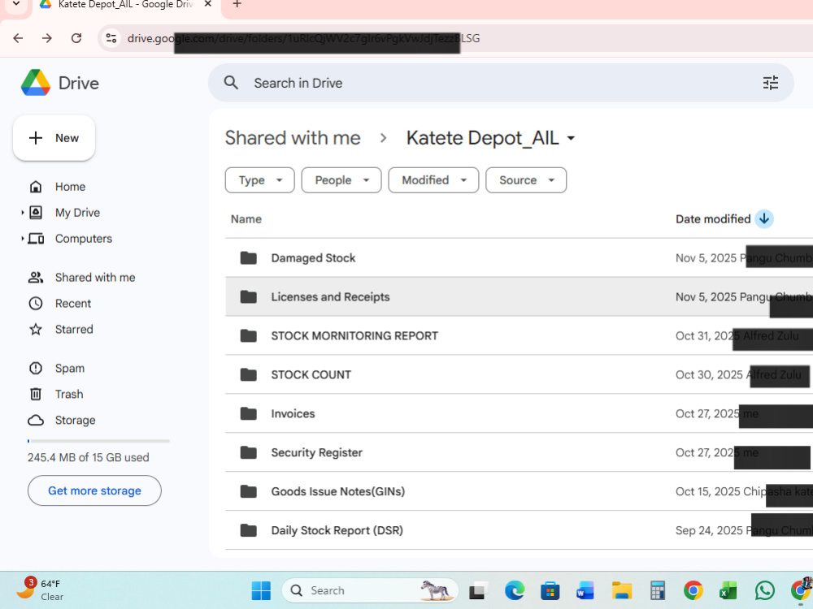This screenshot has height=609, width=813.
Task: Open Storage in sidebar
Action: click(75, 420)
